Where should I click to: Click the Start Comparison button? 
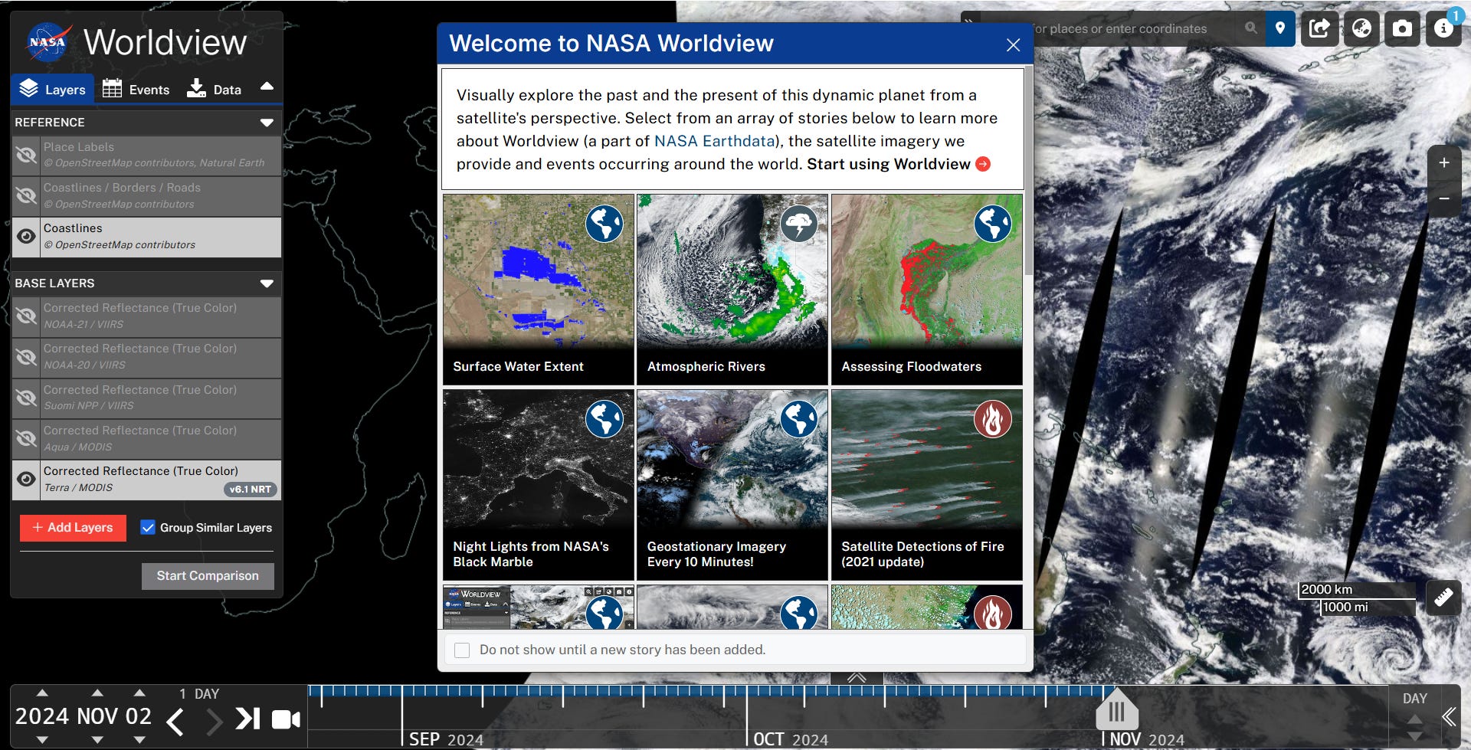pos(208,576)
